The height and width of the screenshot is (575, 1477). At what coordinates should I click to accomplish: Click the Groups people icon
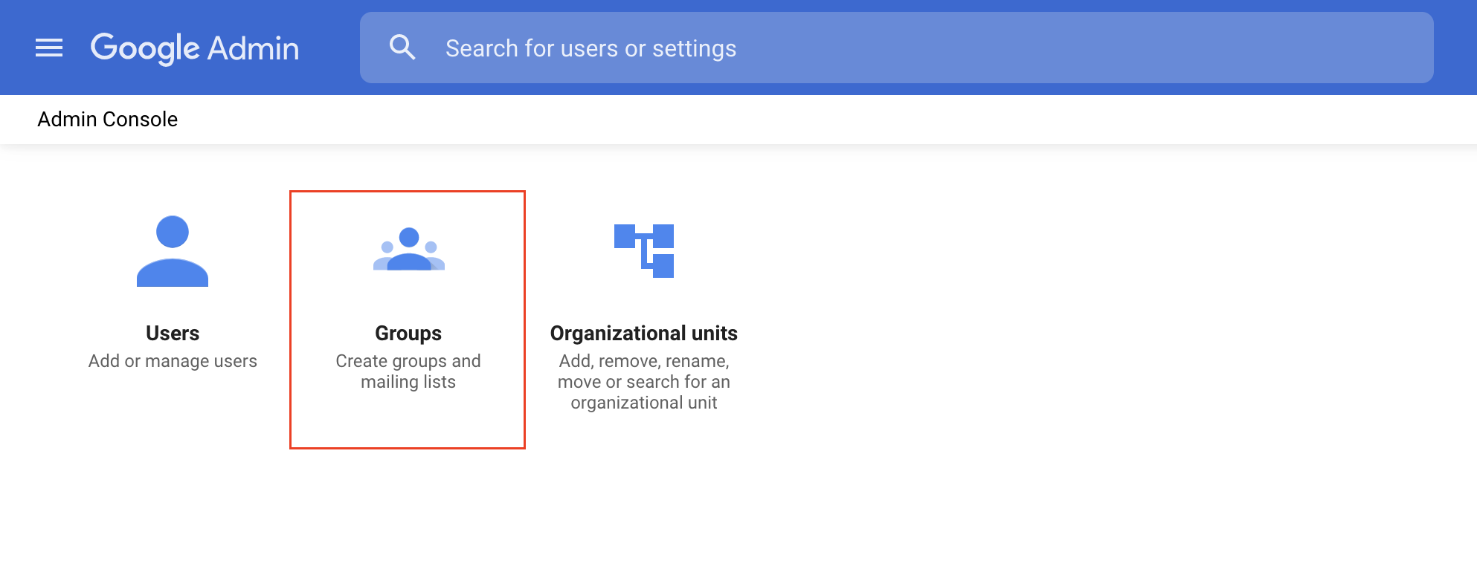click(409, 250)
